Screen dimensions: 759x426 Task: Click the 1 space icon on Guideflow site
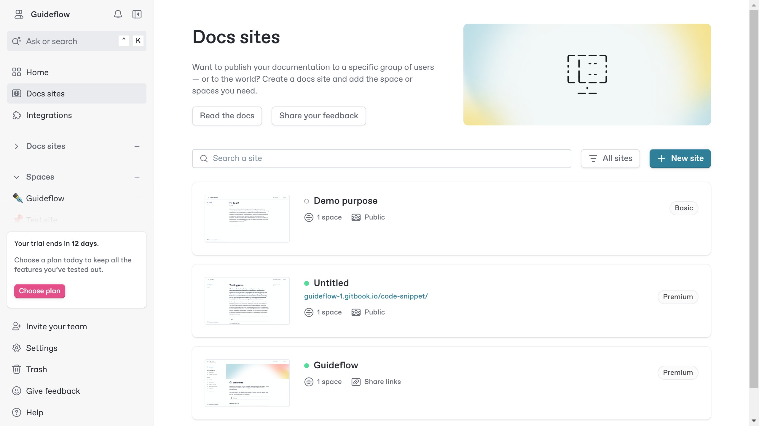309,382
